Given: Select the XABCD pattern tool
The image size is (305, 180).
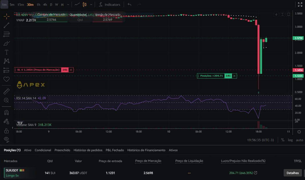Looking at the screenshot, I should click(6, 61).
